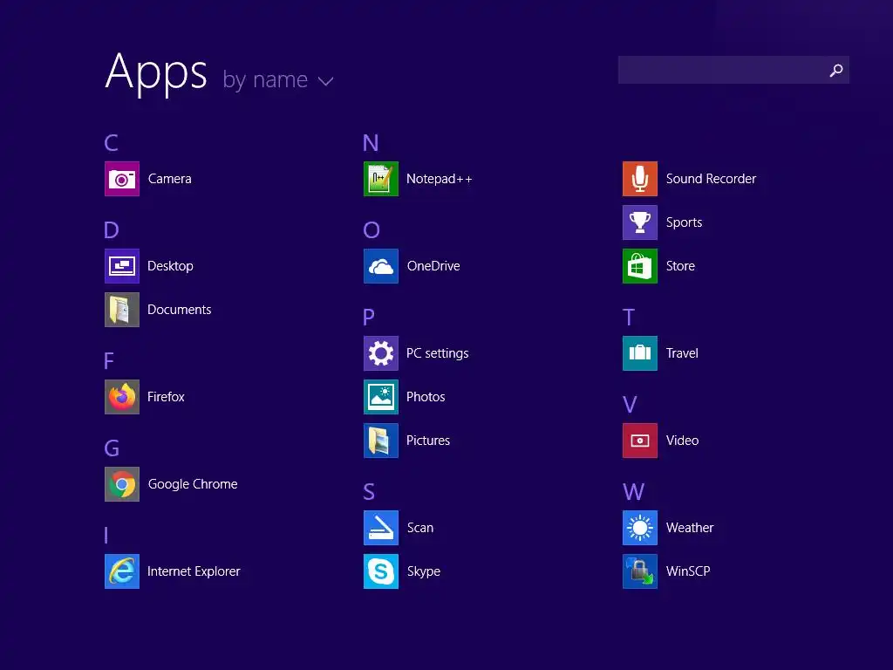Open the Pictures folder icon
The width and height of the screenshot is (893, 670).
pyautogui.click(x=381, y=441)
